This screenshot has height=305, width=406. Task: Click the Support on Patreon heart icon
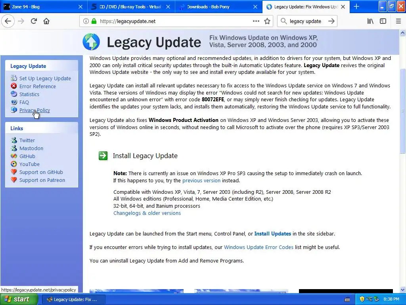[14, 180]
